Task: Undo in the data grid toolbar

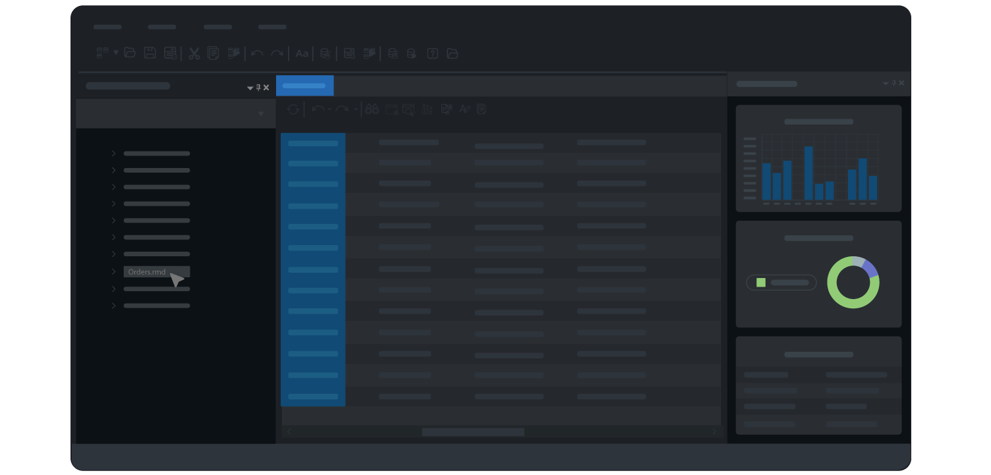Action: (x=318, y=109)
